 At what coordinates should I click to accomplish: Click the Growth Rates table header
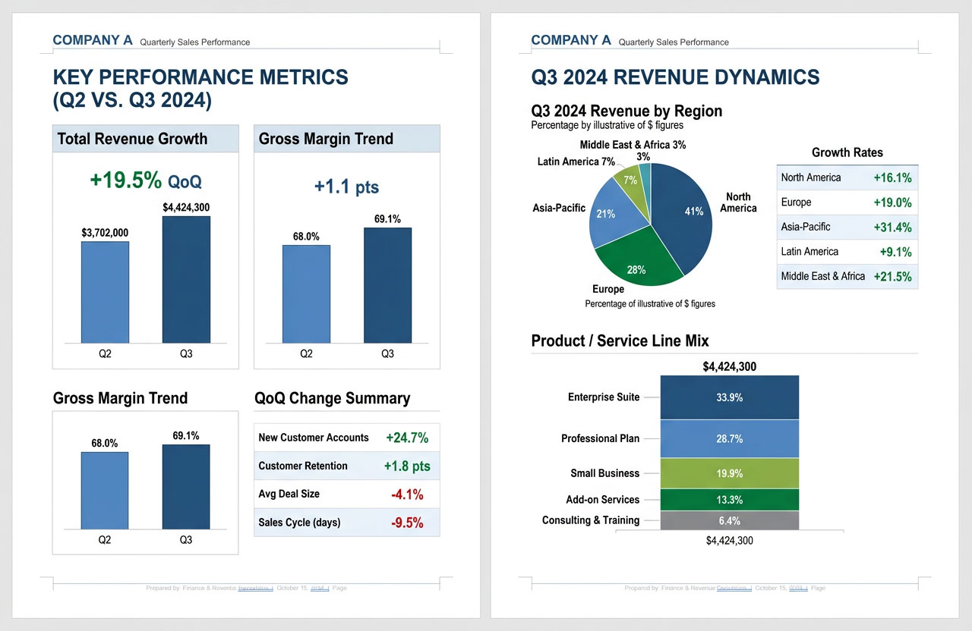coord(847,152)
